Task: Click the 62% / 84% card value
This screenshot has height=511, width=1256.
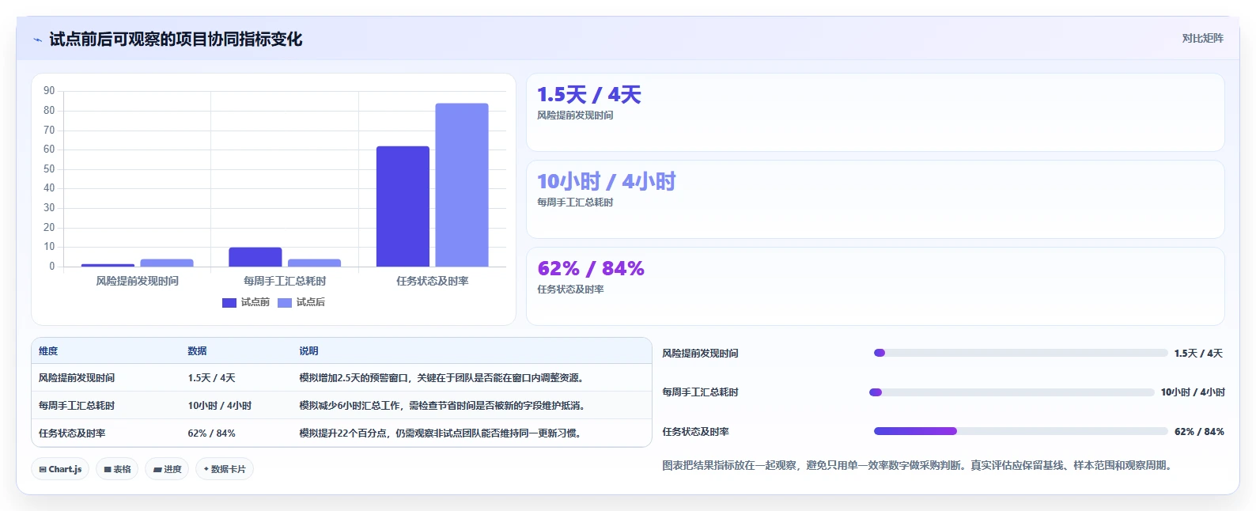Action: [x=591, y=269]
